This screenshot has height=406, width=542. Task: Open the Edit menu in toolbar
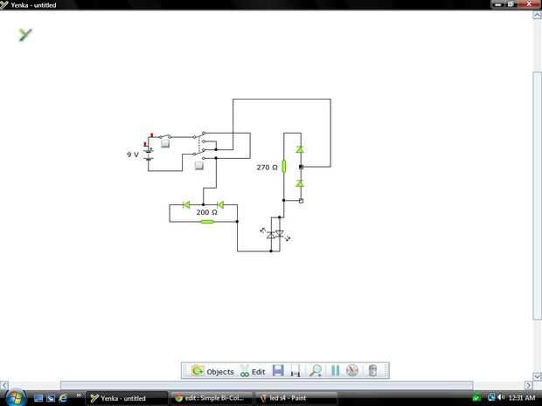(253, 371)
